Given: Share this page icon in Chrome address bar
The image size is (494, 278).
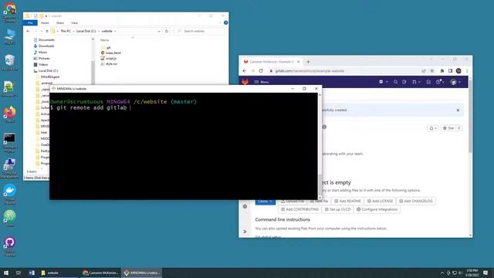Looking at the screenshot, I should (424, 71).
